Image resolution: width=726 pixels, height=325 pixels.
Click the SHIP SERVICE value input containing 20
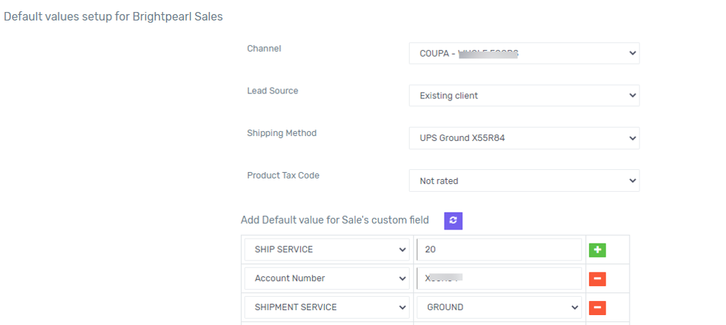[x=499, y=250]
